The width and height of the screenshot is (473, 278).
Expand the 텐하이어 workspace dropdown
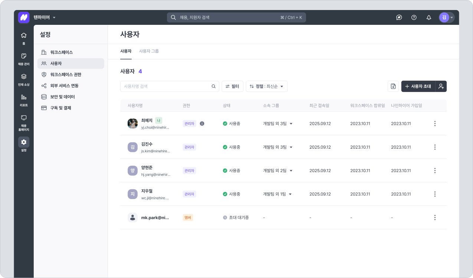click(x=44, y=17)
